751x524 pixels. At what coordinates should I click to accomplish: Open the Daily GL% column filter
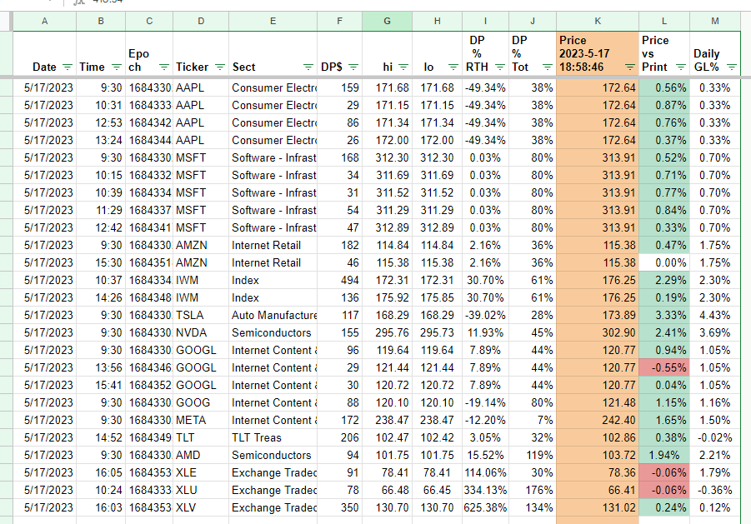731,67
